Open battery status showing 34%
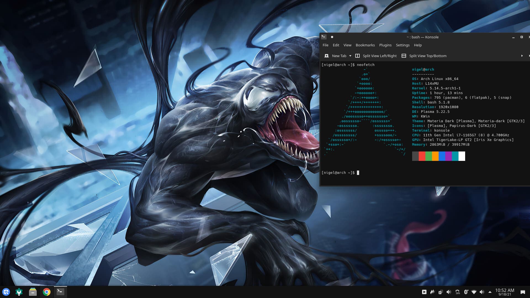 pyautogui.click(x=457, y=292)
